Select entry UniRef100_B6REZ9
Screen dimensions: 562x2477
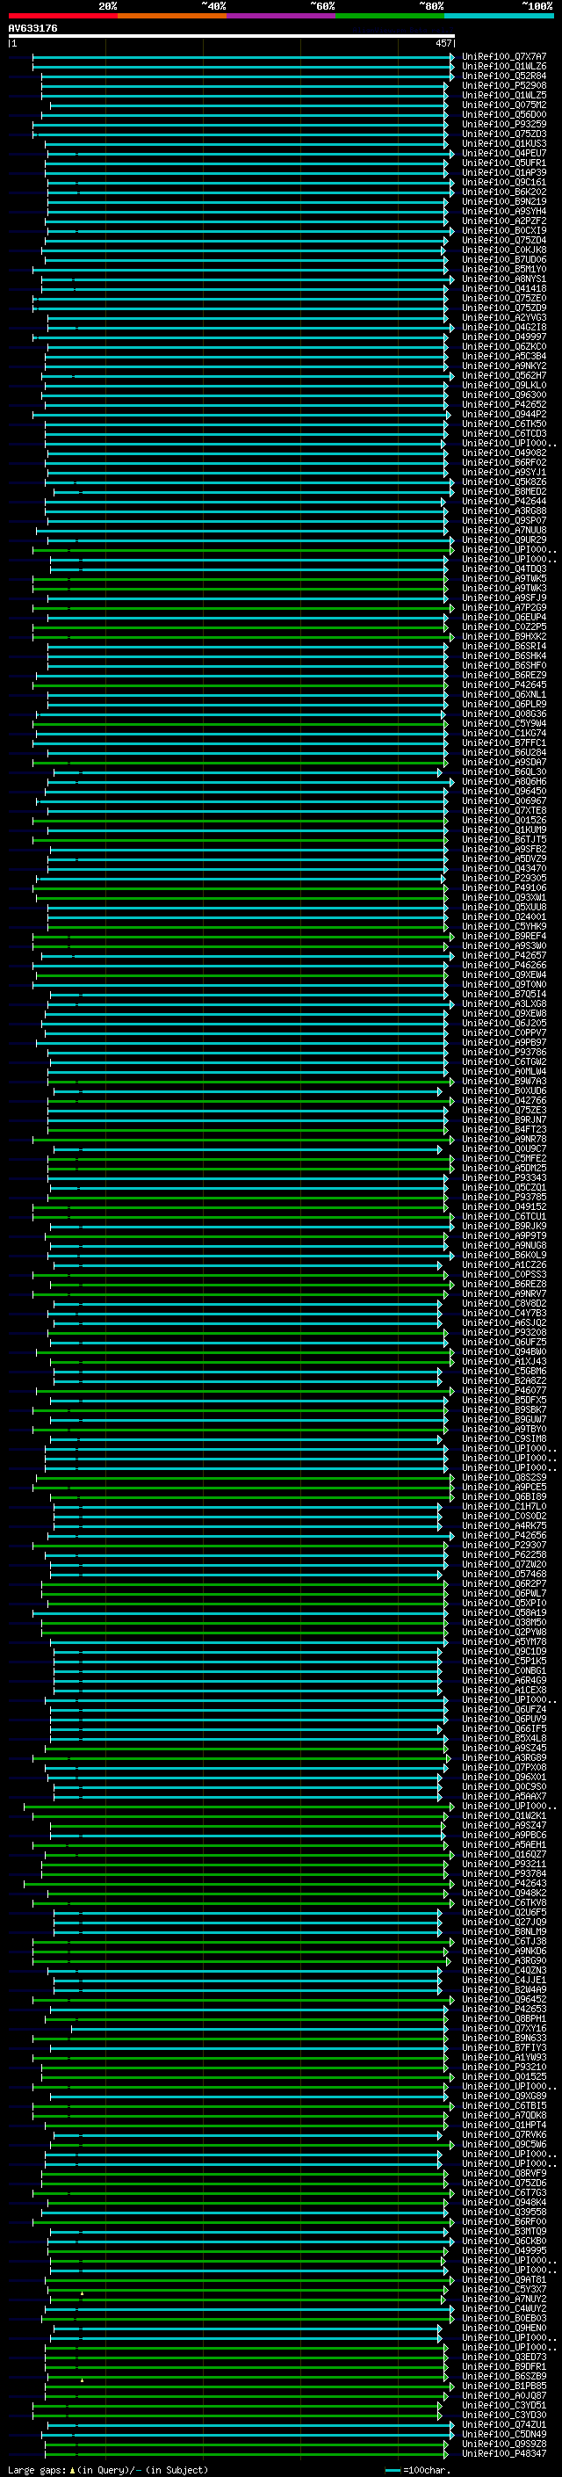point(504,675)
